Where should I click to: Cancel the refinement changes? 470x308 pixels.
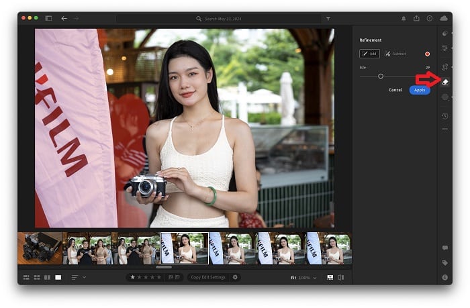(x=395, y=90)
